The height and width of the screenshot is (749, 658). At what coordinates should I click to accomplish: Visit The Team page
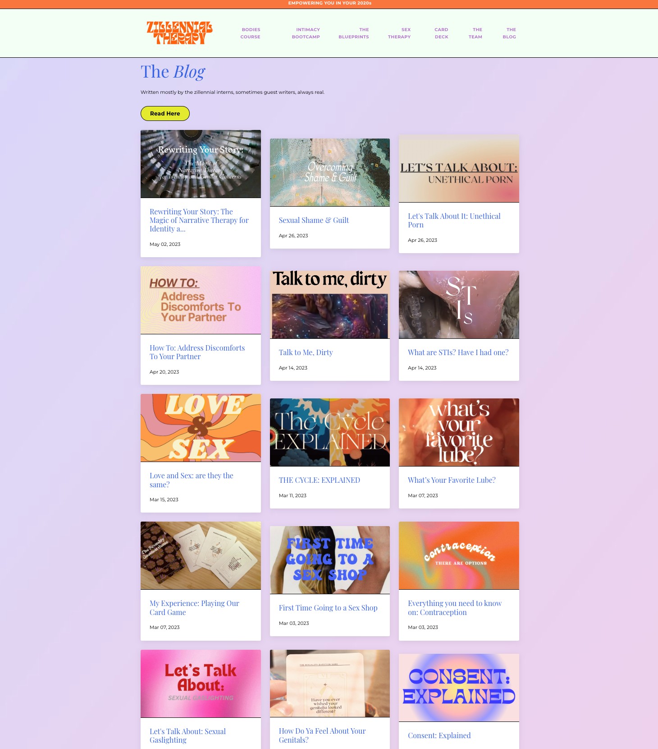pyautogui.click(x=475, y=33)
